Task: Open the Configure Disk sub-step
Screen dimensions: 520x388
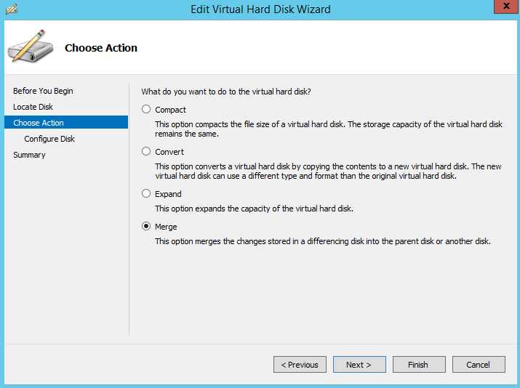Action: [x=49, y=139]
